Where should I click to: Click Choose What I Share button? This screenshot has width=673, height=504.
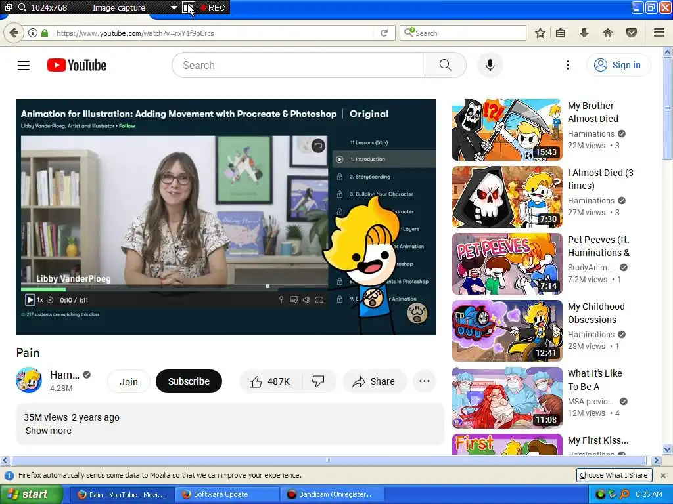[614, 475]
